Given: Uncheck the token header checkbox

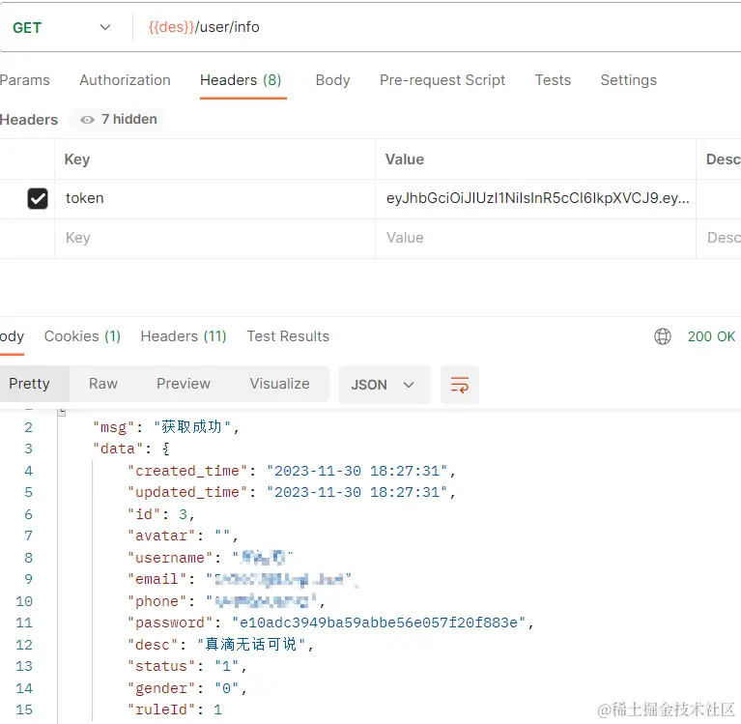Looking at the screenshot, I should coord(38,198).
